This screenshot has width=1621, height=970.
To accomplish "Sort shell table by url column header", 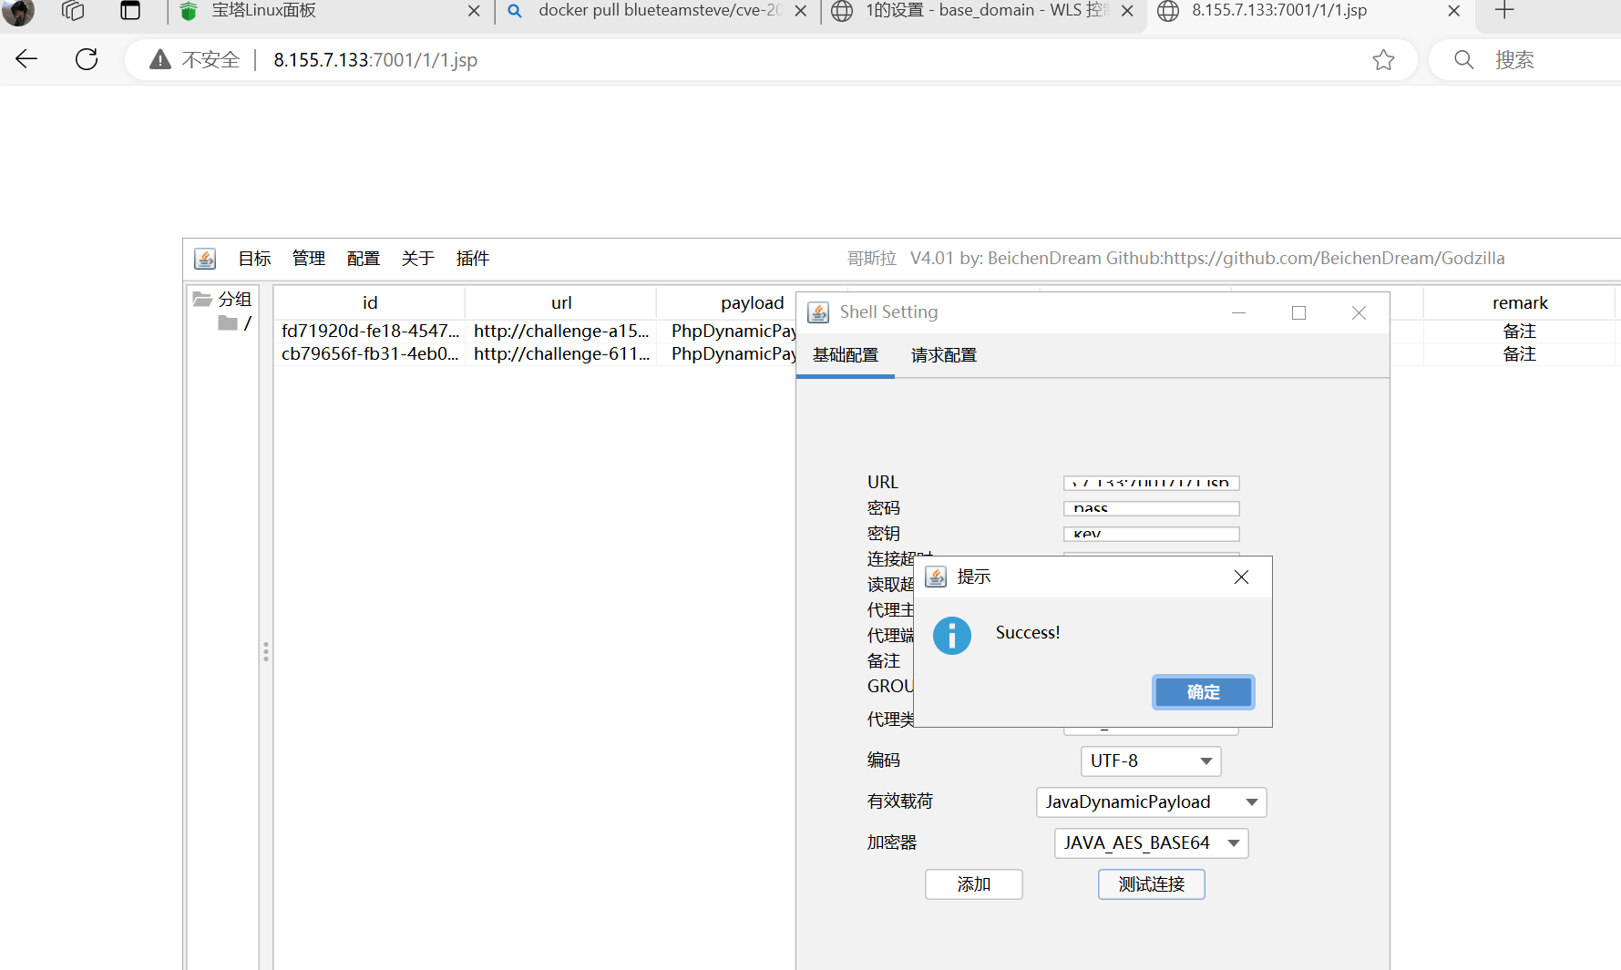I will click(x=561, y=303).
